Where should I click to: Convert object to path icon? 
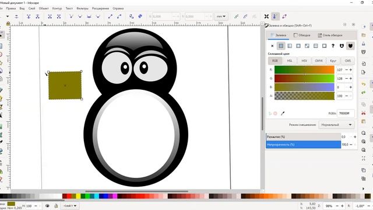[131, 16]
